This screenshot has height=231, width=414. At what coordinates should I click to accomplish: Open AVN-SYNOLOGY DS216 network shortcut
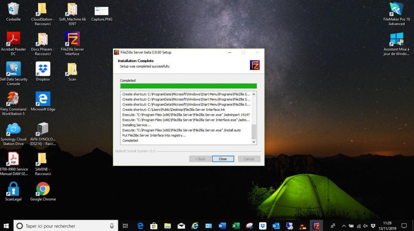coord(43,134)
